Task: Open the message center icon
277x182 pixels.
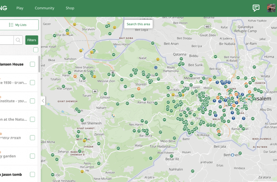Action: click(x=256, y=8)
